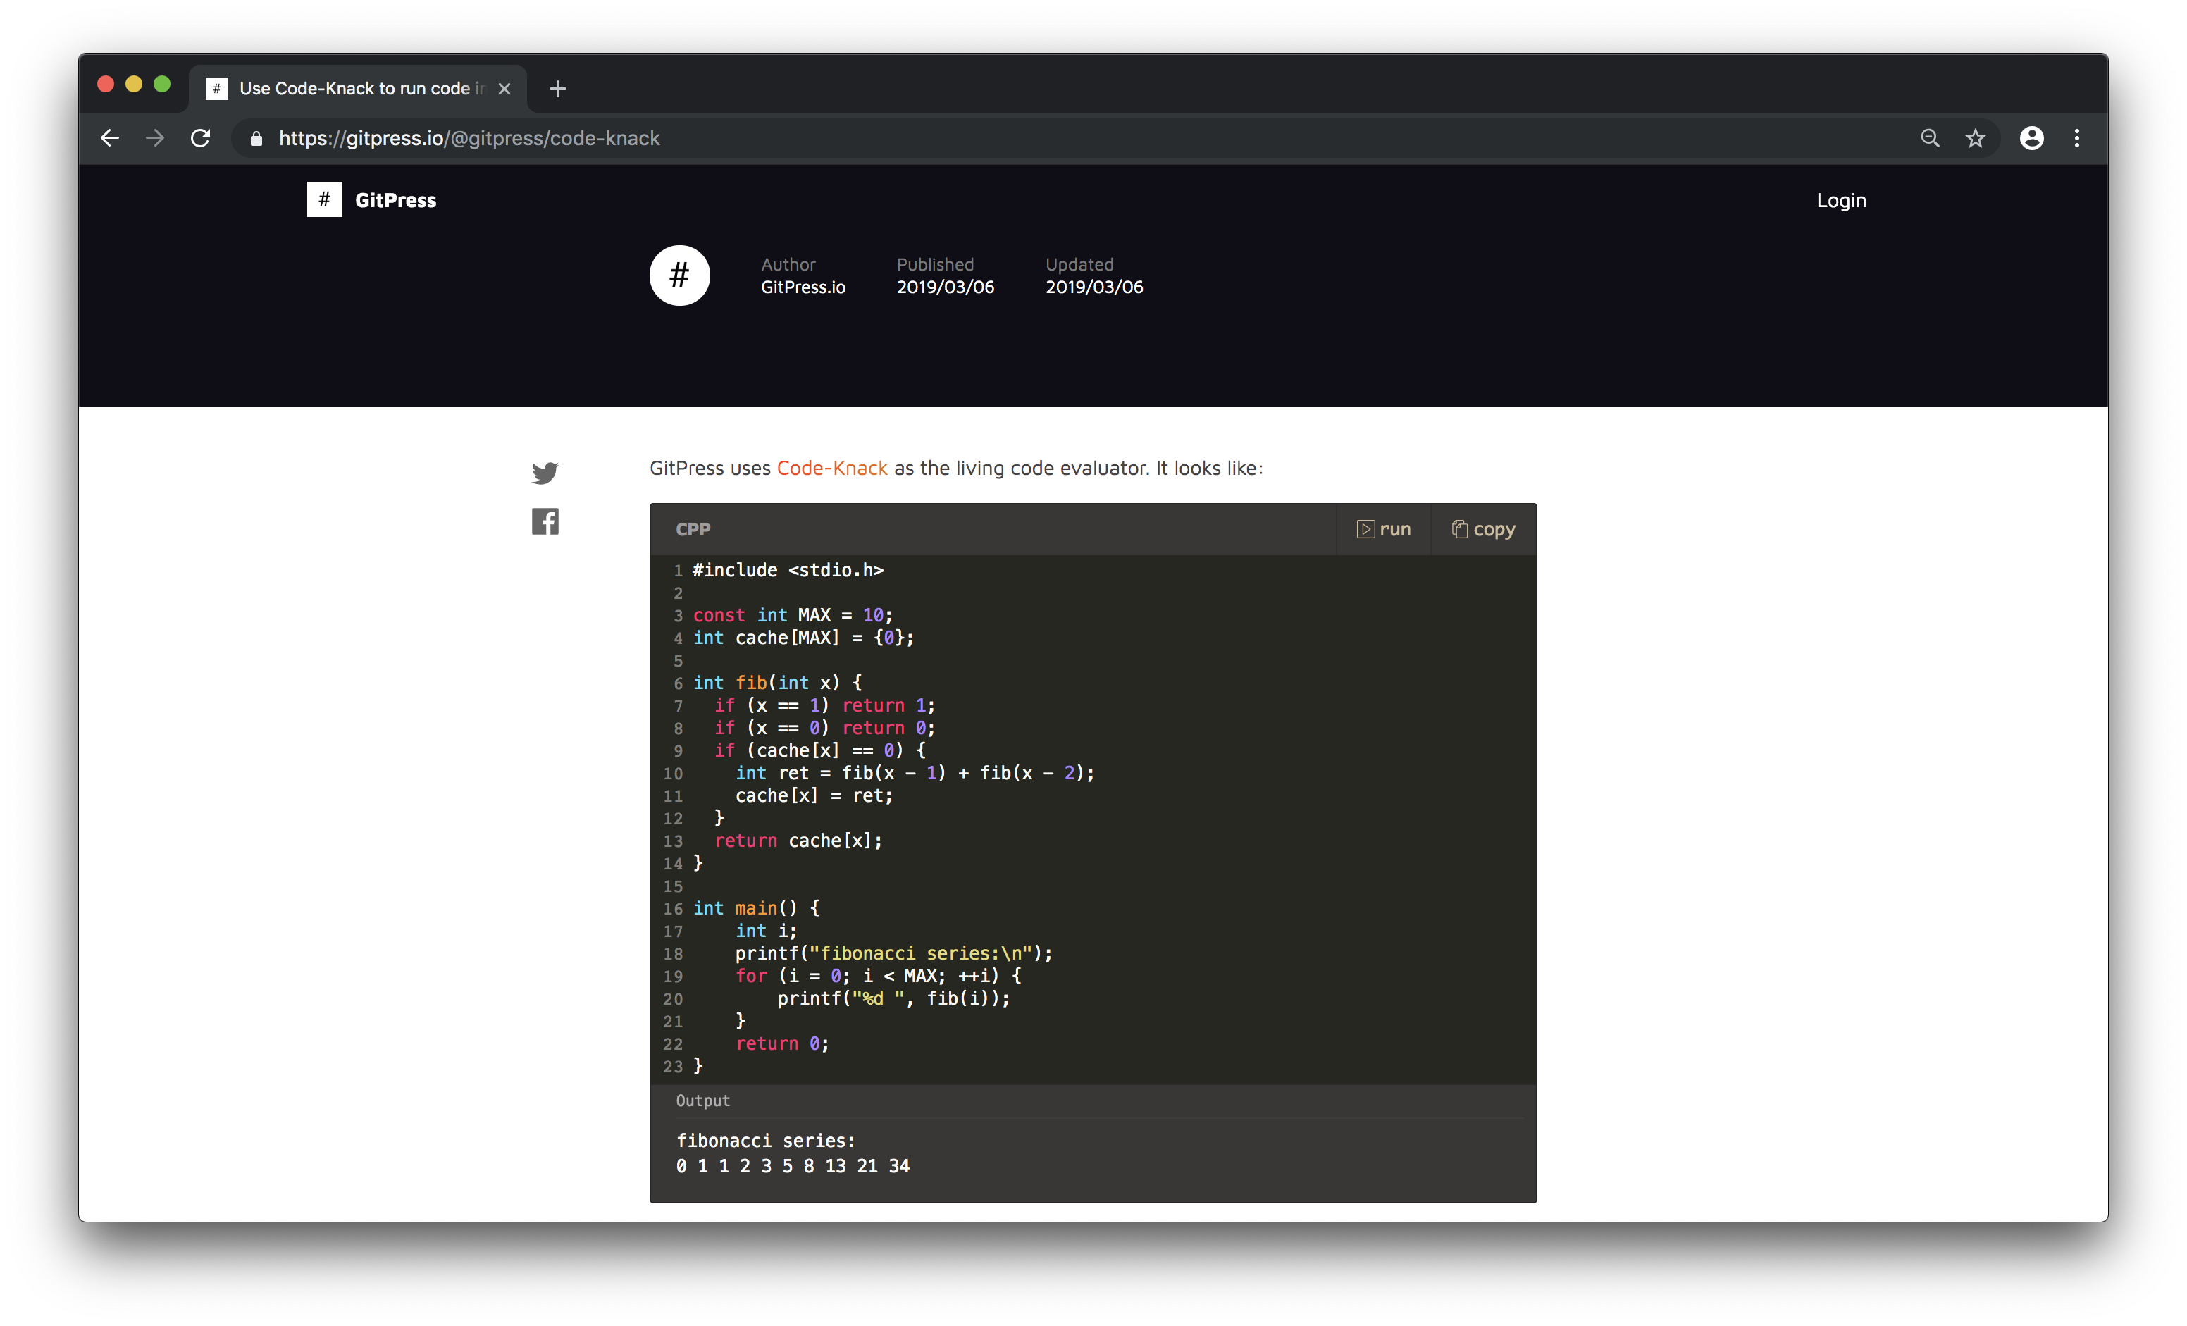Close the Code-Knack browser tab
The width and height of the screenshot is (2187, 1326).
(504, 89)
